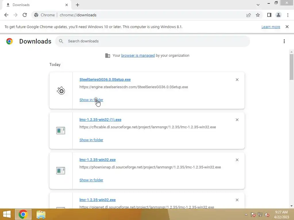Open File Explorer from the taskbar

pyautogui.click(x=41, y=215)
